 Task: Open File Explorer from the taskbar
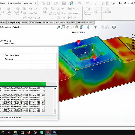tap(16, 132)
